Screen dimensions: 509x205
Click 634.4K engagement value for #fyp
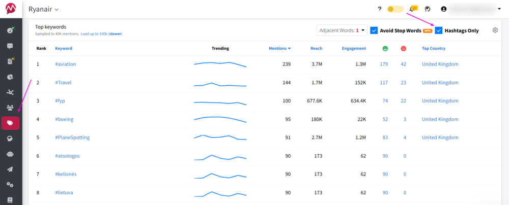[x=358, y=100]
